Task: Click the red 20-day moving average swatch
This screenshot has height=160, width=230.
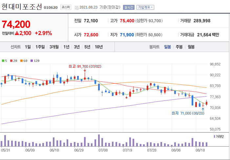Action: pos(11,61)
